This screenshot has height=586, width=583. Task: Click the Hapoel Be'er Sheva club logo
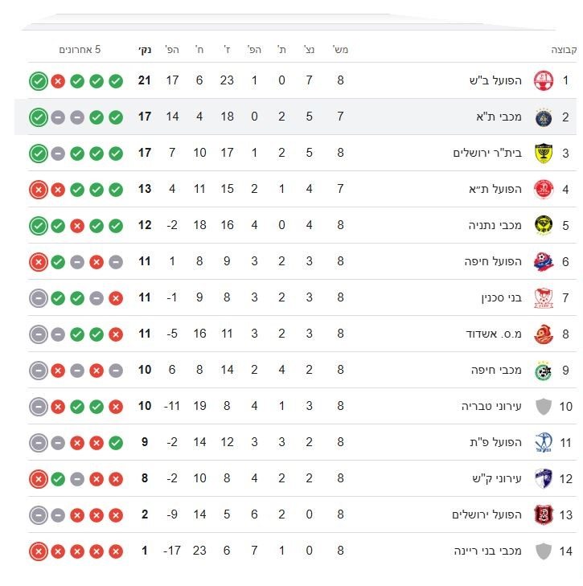pyautogui.click(x=544, y=80)
